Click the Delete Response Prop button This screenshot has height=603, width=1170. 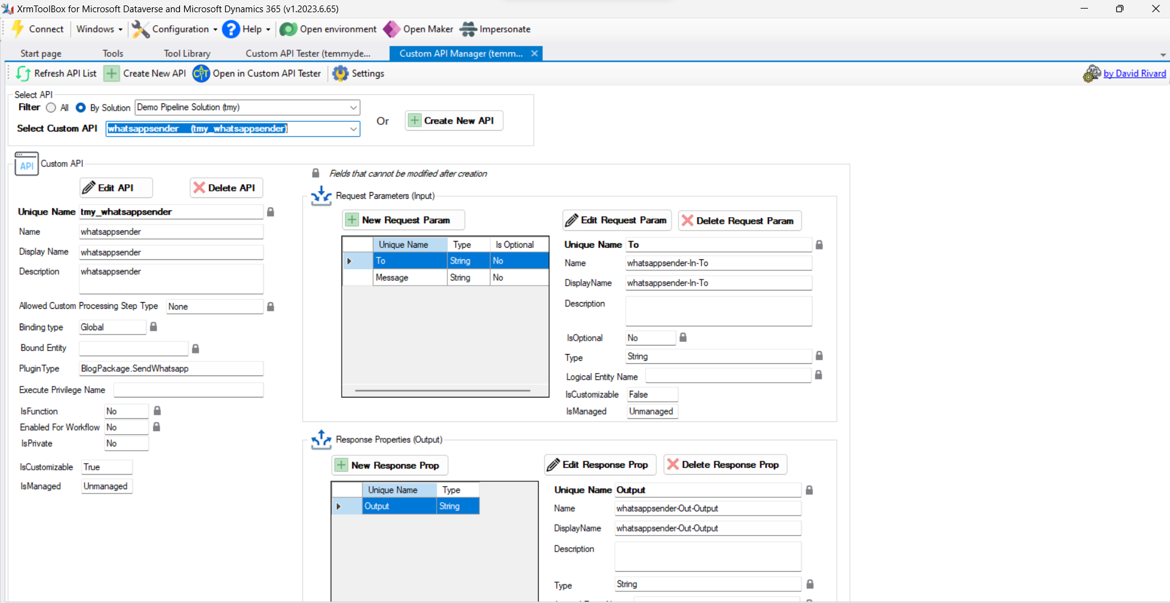pos(725,465)
